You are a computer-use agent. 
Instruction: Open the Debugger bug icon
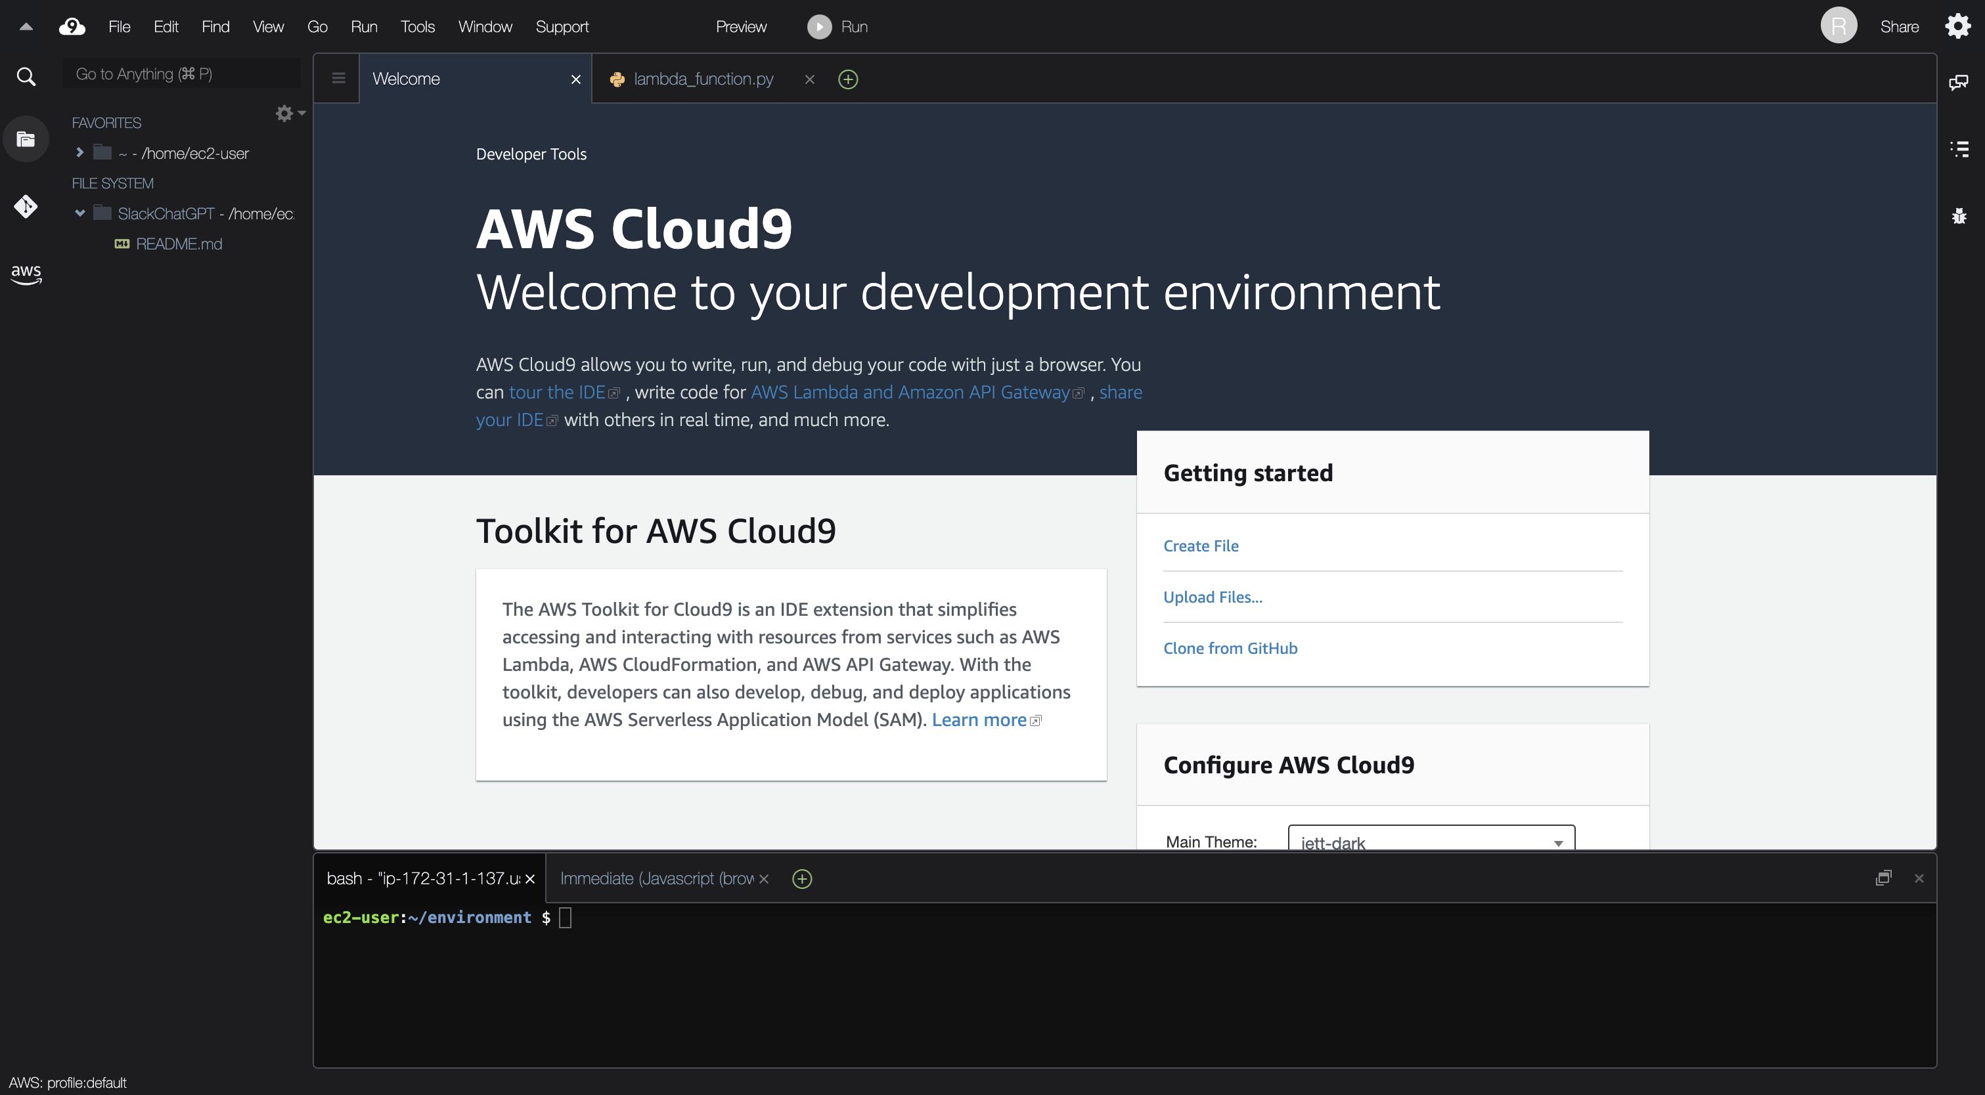pyautogui.click(x=1958, y=217)
